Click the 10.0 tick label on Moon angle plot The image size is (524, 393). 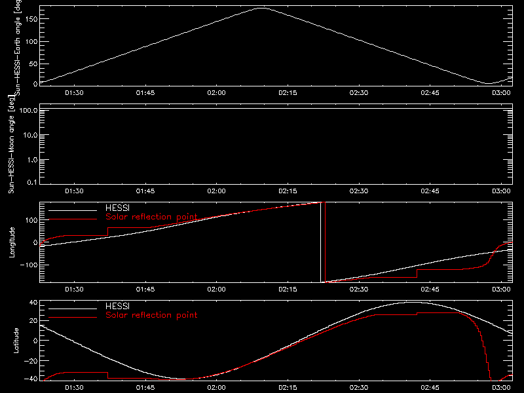[30, 135]
